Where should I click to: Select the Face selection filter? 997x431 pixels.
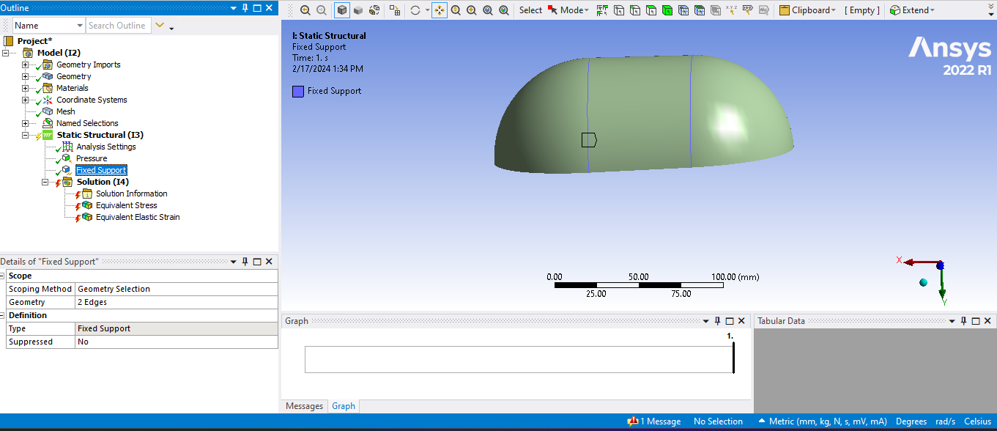(651, 10)
